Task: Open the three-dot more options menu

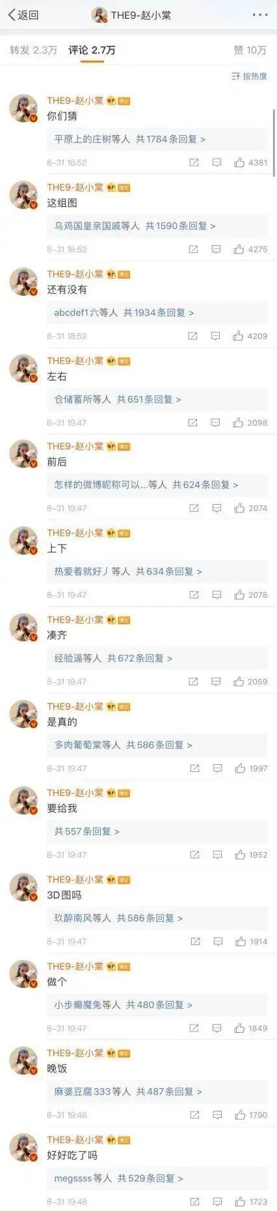Action: tap(259, 15)
